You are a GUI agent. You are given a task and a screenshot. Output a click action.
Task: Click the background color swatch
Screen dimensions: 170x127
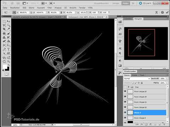tap(8, 69)
